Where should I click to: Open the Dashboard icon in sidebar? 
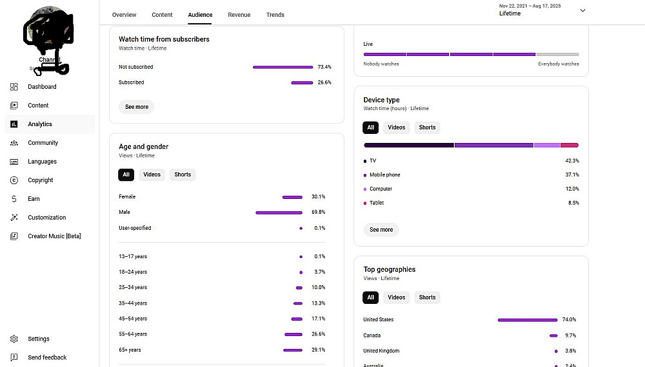tap(14, 87)
